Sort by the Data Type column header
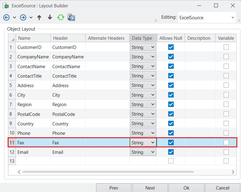The image size is (241, 192). (142, 38)
